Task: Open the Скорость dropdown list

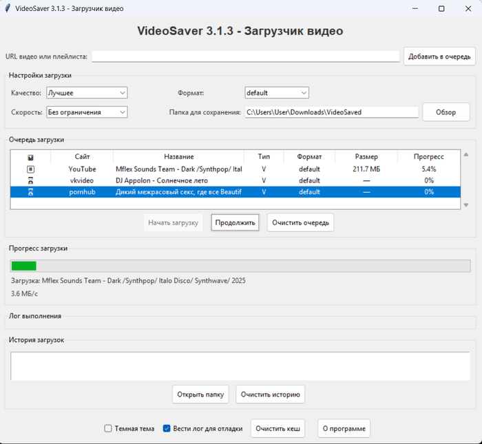Action: click(87, 112)
